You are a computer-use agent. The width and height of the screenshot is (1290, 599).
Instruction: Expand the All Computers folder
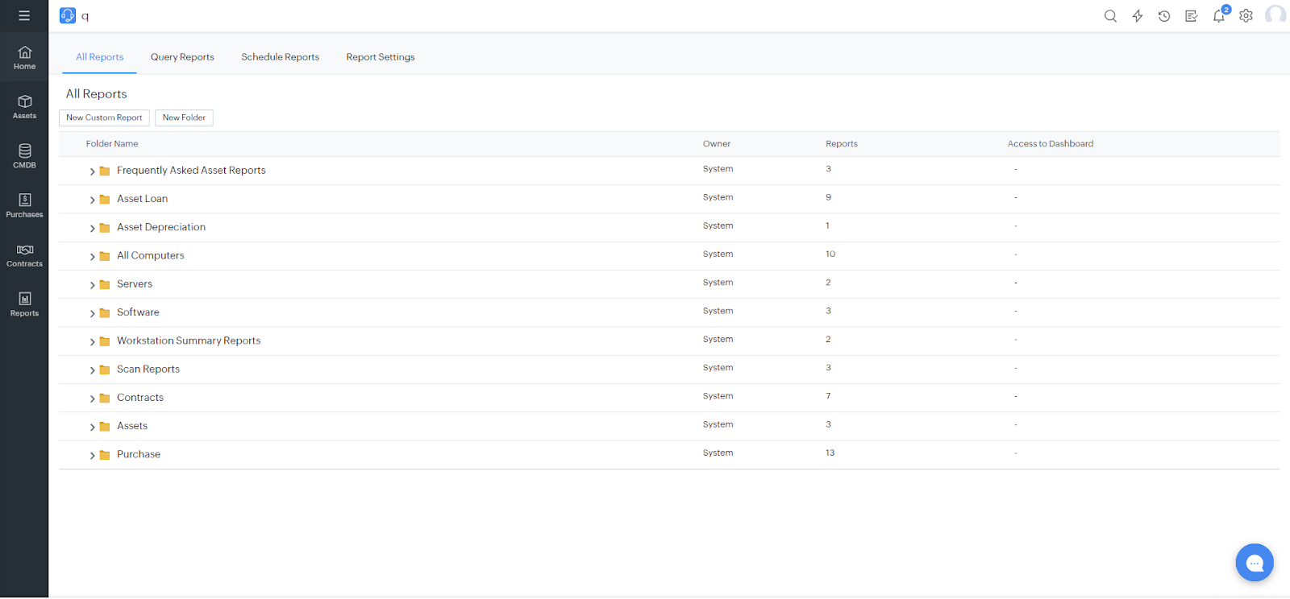92,257
